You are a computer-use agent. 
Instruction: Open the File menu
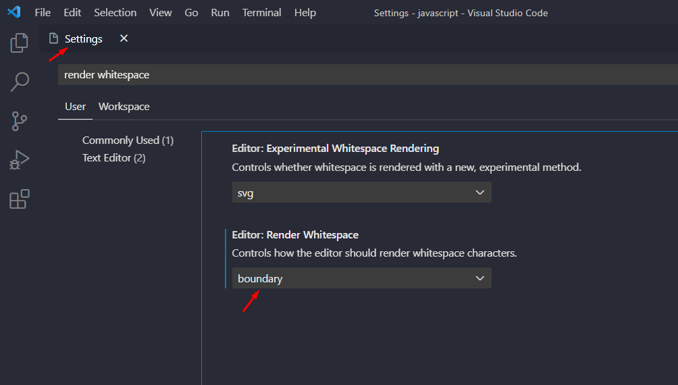(x=43, y=13)
